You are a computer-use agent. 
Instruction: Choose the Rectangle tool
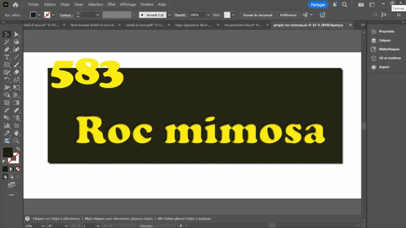pos(7,65)
